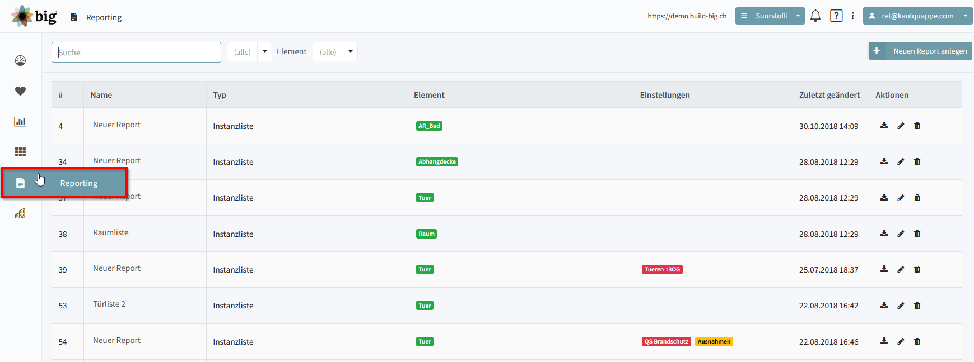Download report 38 Raumliste
The height and width of the screenshot is (362, 974).
884,234
